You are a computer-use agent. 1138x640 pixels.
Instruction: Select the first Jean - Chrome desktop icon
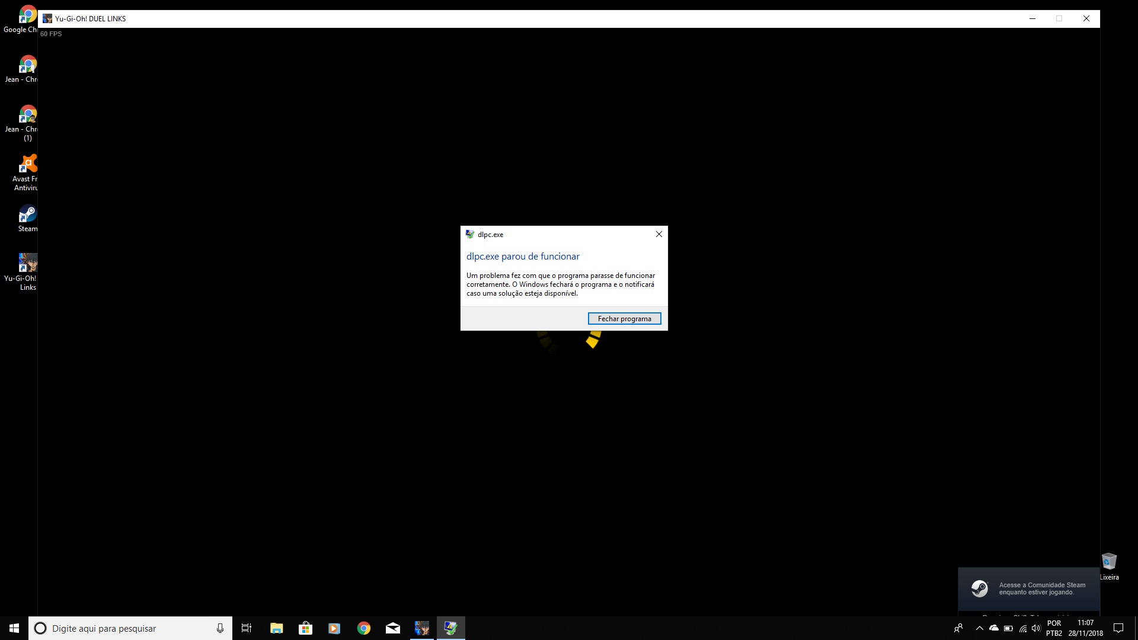(21, 69)
